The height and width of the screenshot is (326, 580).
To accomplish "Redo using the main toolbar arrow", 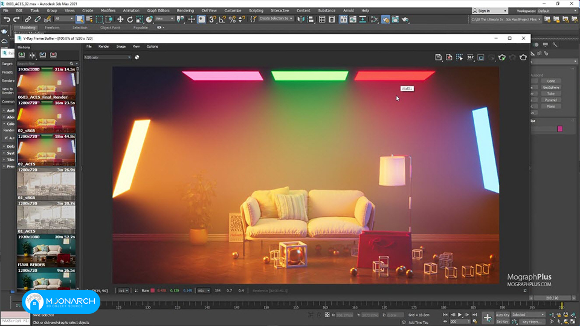I will point(16,19).
